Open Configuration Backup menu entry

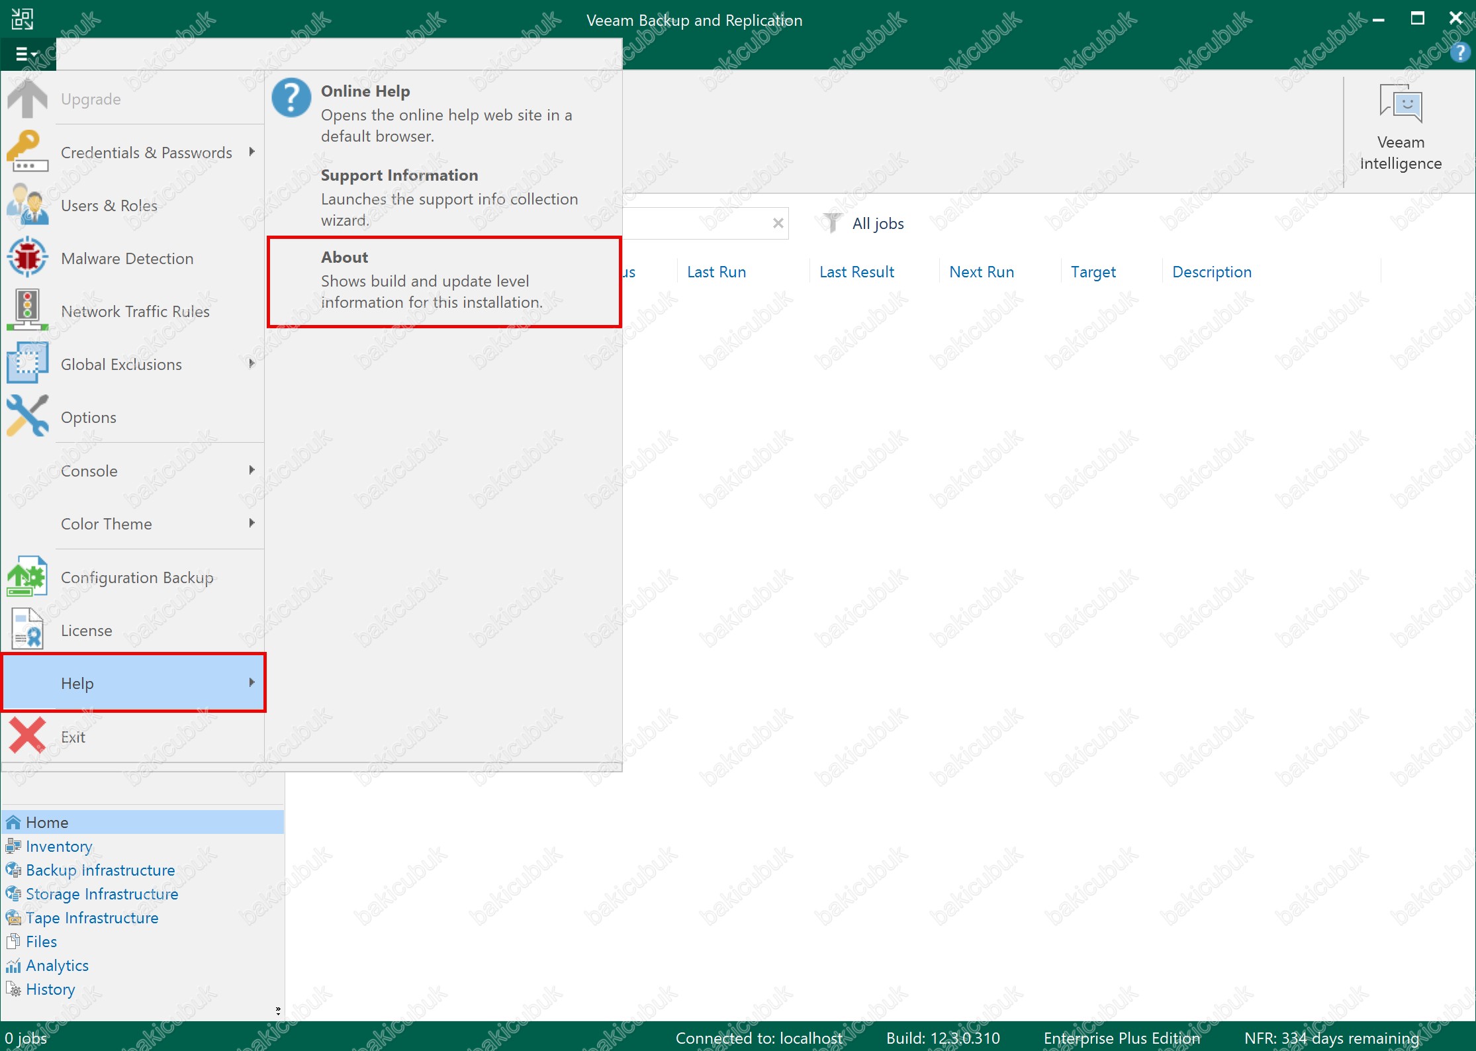point(133,577)
